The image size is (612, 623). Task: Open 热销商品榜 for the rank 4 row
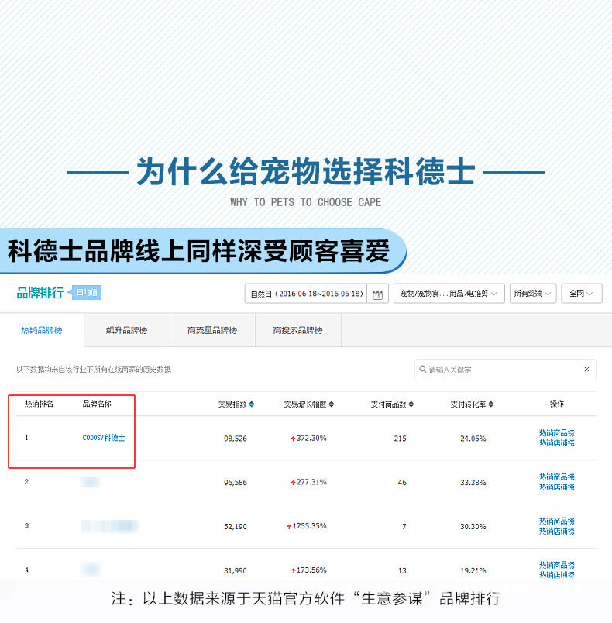point(557,565)
